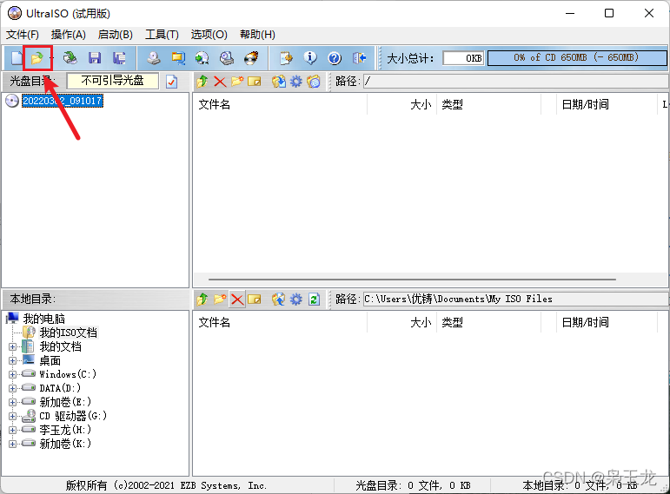Viewport: 670px width, 494px height.
Task: Click Add to image icon in local toolbar
Action: 279,300
